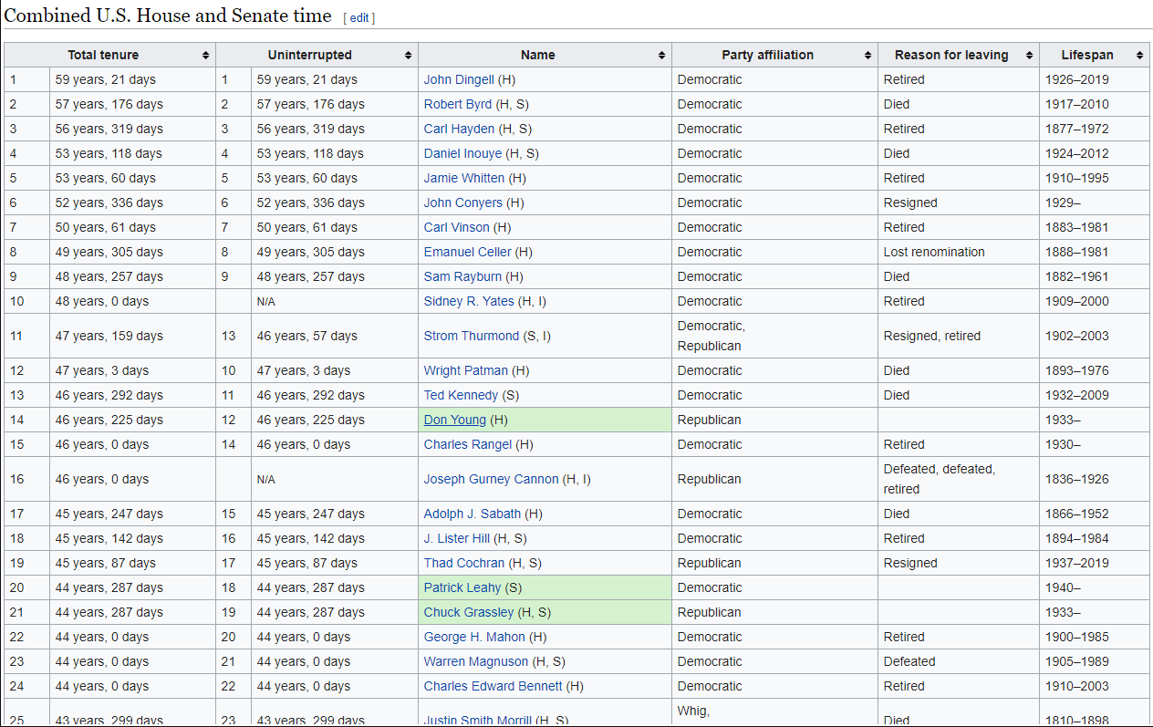
Task: Sort table by Total tenure column arrows
Action: tap(206, 55)
